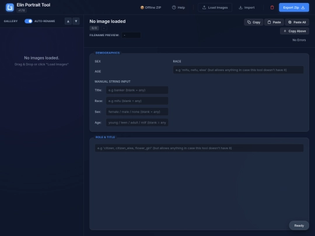
Task: Focus the manual Sex input field
Action: pyautogui.click(x=137, y=112)
